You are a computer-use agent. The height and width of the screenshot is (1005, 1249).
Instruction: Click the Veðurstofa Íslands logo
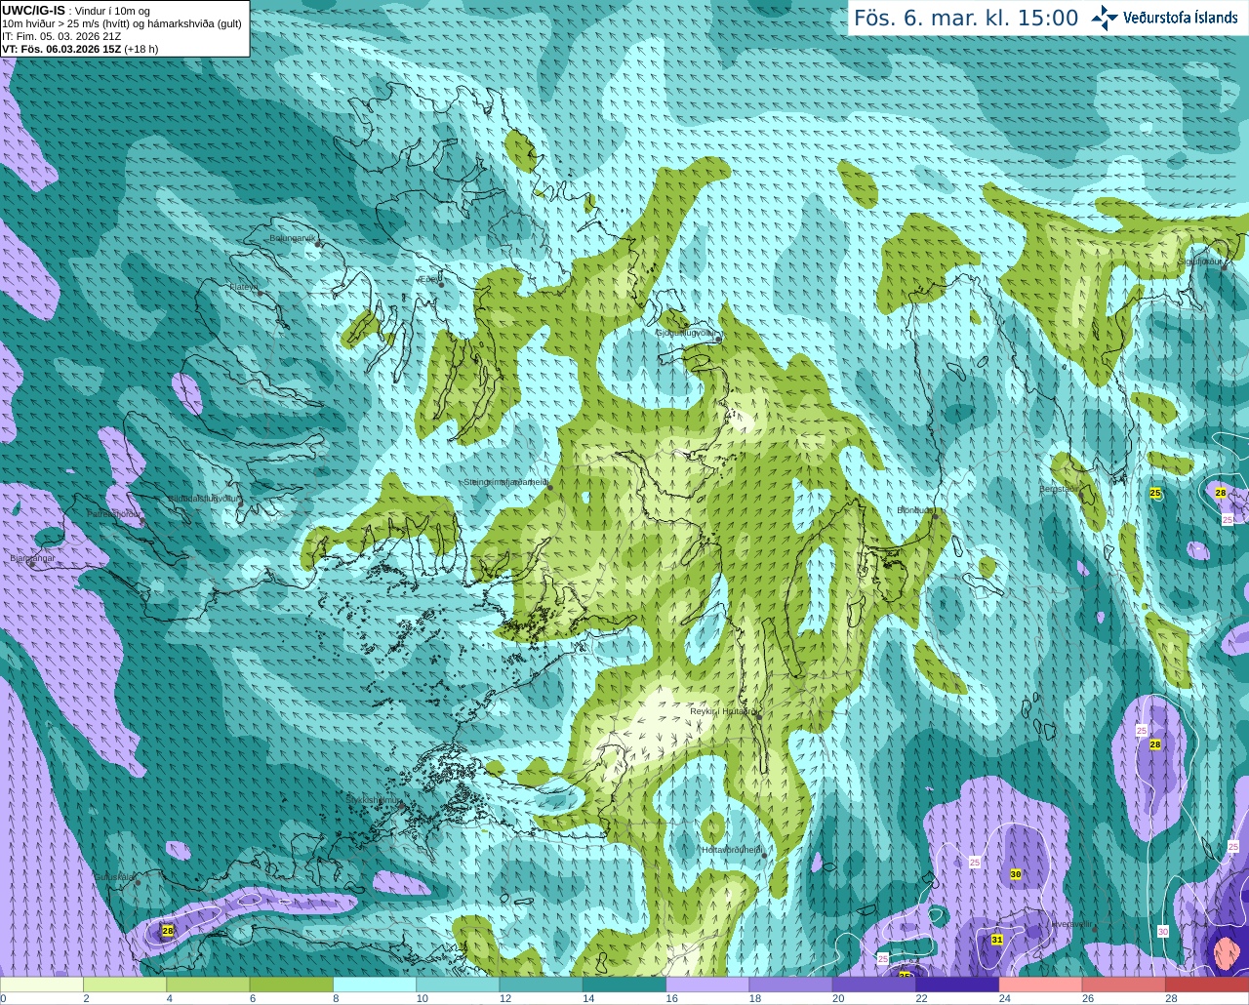click(x=1164, y=18)
